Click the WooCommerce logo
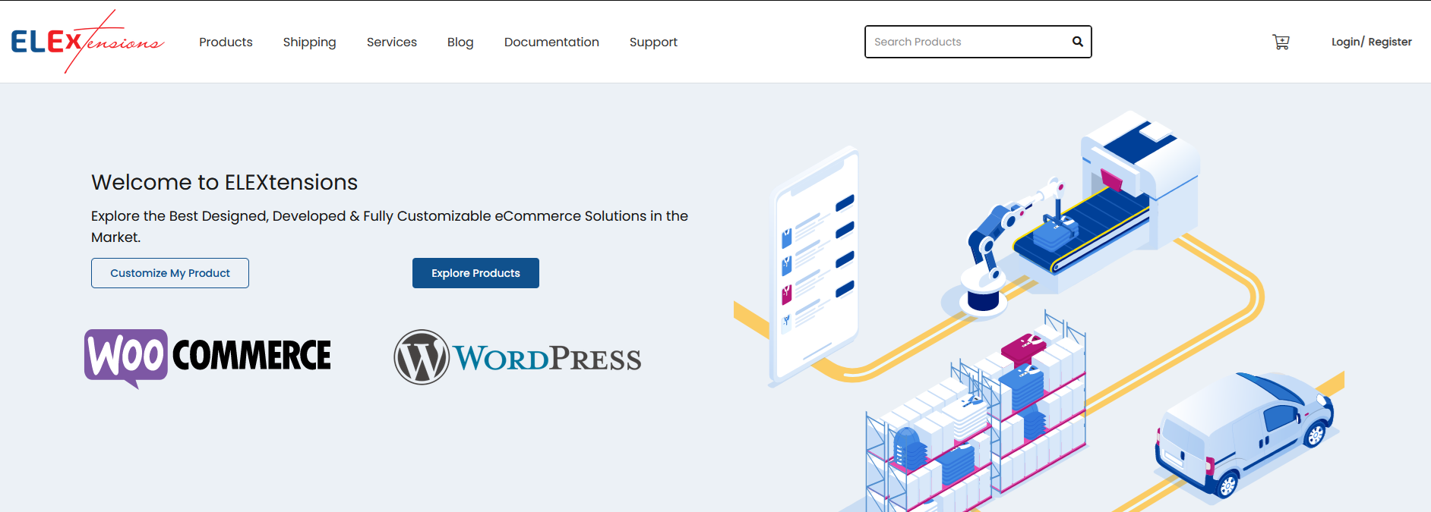 (207, 357)
